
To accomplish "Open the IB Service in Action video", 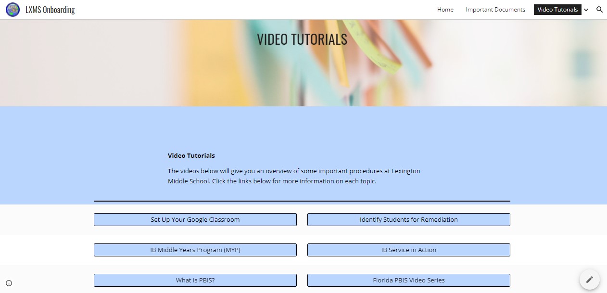I will pos(408,250).
